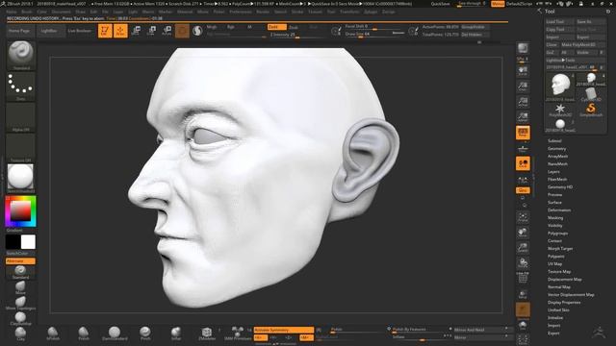
Task: Choose the IMM Primitives brush
Action: (238, 334)
